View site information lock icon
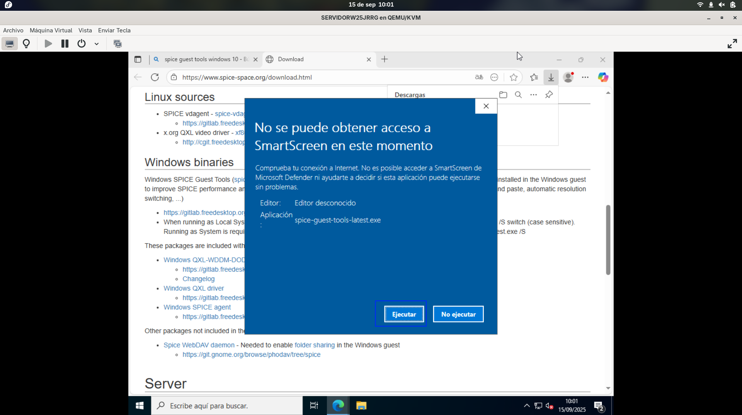 [x=174, y=77]
